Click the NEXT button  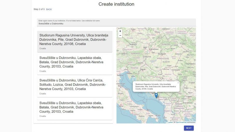tap(189, 128)
